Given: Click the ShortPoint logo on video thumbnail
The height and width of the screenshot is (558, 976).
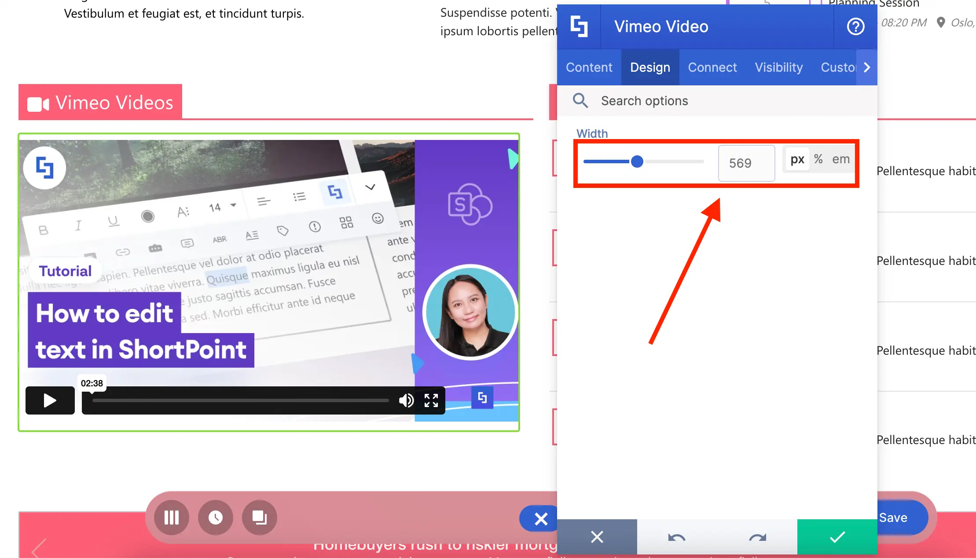Looking at the screenshot, I should 44,168.
